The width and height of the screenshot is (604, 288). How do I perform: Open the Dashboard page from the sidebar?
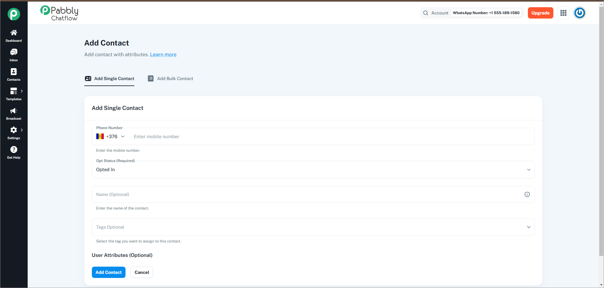click(x=14, y=36)
